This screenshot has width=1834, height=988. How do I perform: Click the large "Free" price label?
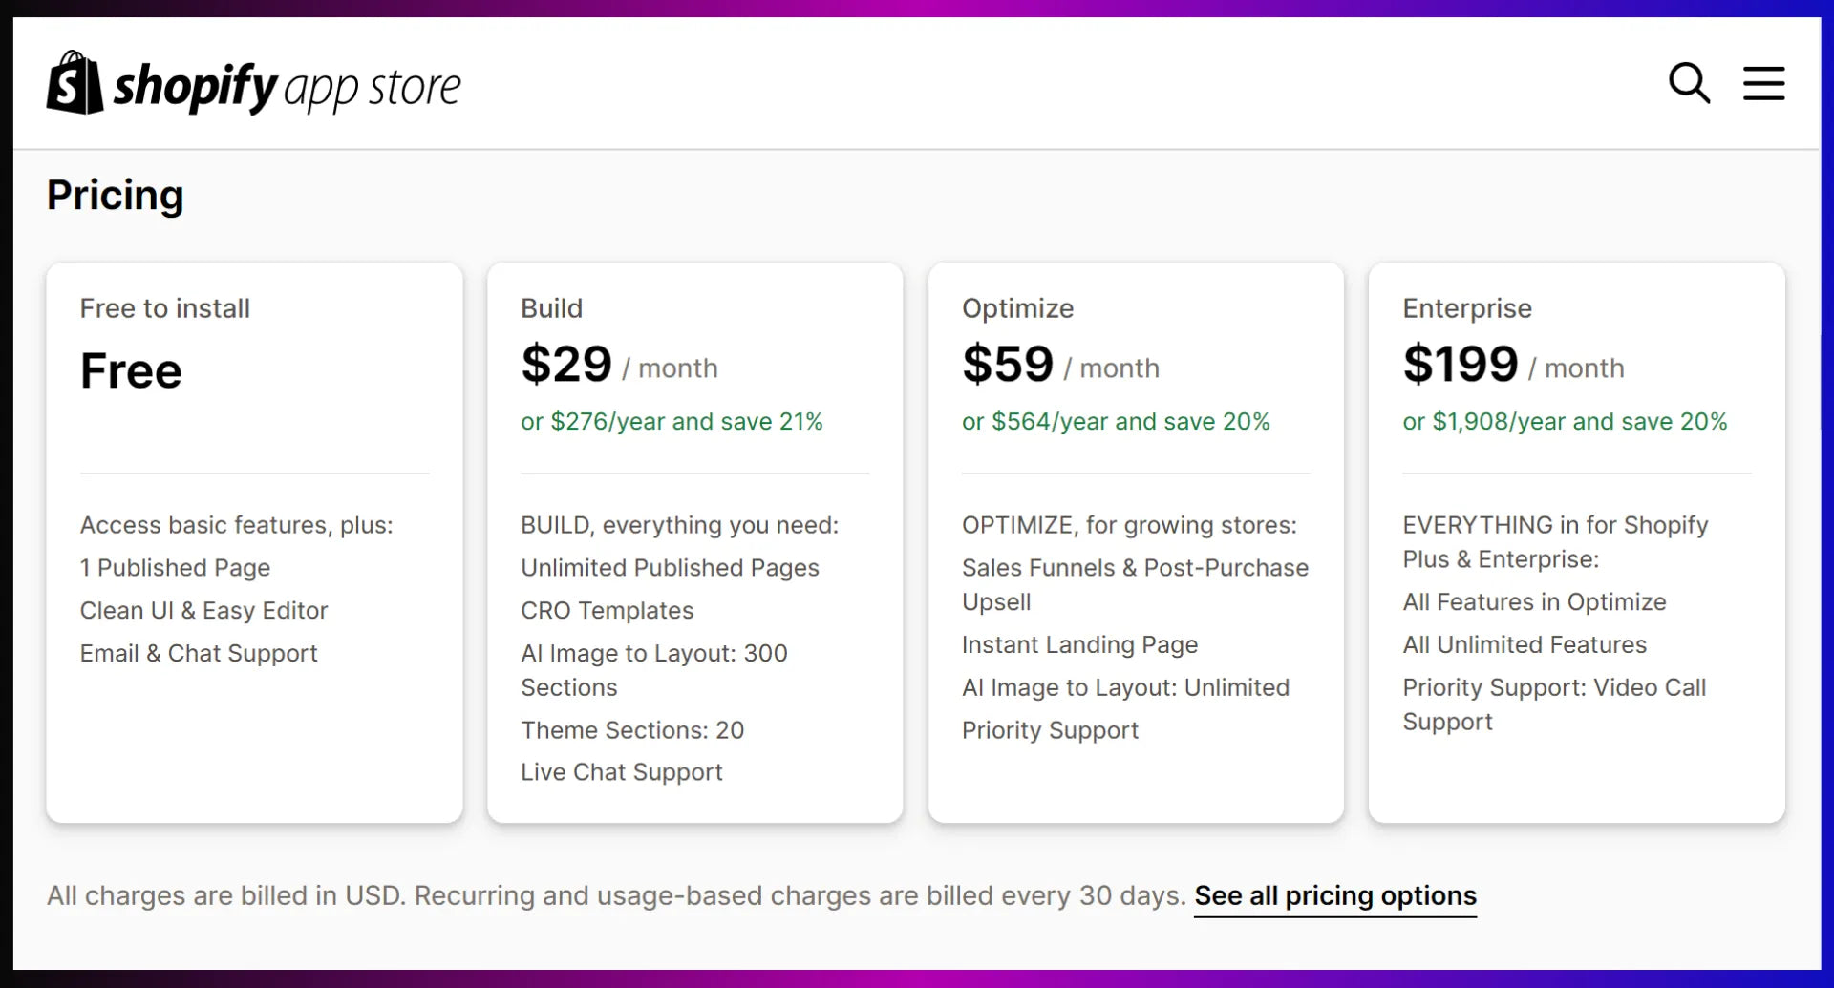point(131,370)
